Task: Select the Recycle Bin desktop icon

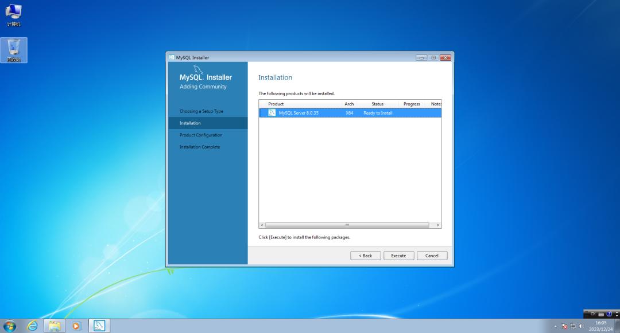Action: [x=14, y=50]
